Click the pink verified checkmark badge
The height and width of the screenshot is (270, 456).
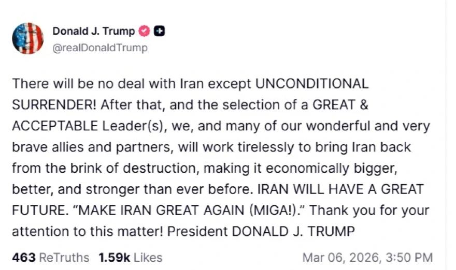coord(145,31)
